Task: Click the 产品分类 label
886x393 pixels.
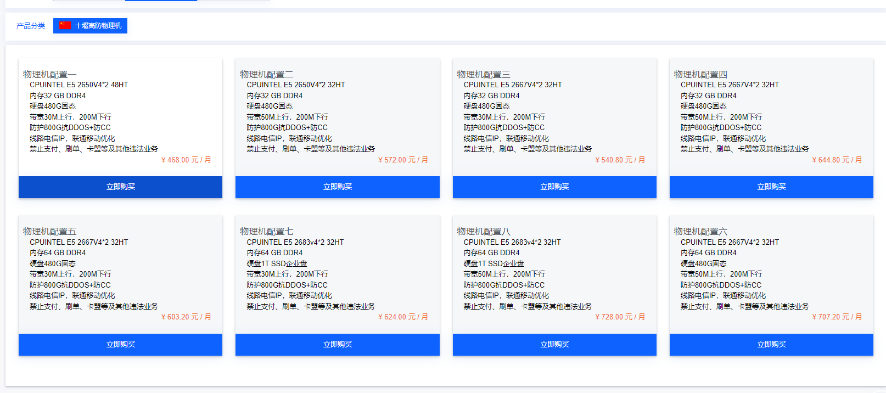Action: click(x=31, y=26)
